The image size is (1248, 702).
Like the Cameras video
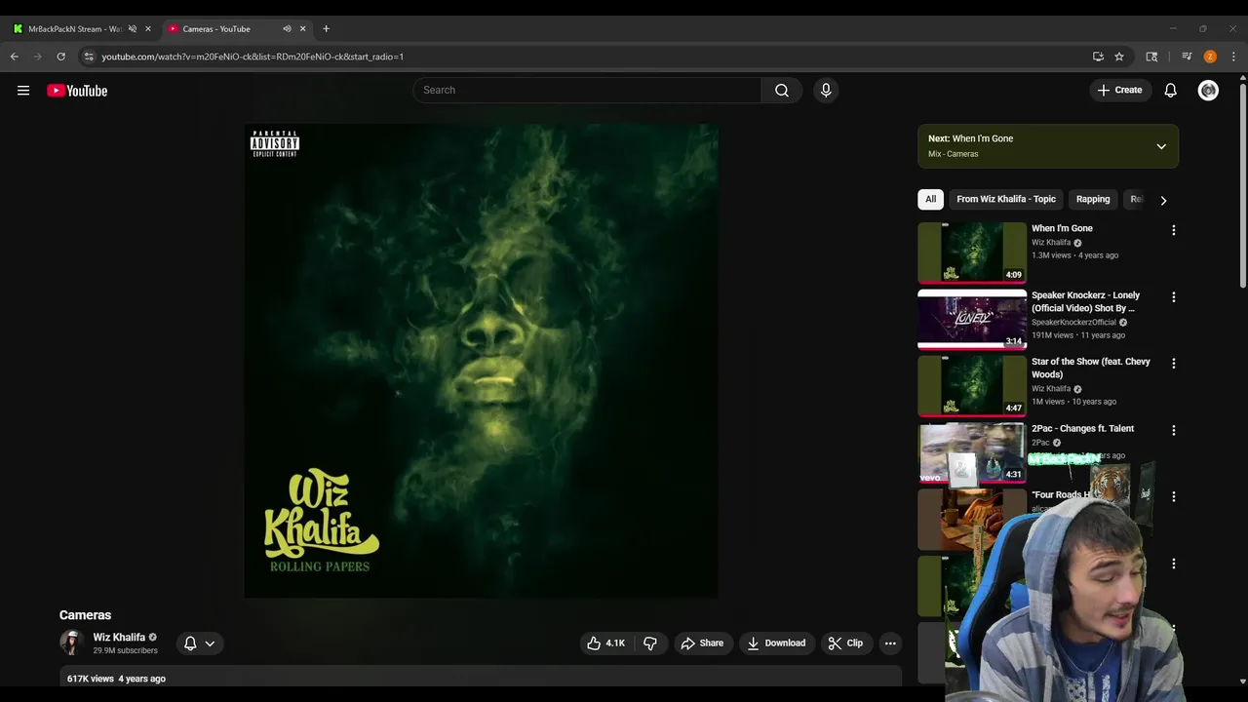point(605,643)
